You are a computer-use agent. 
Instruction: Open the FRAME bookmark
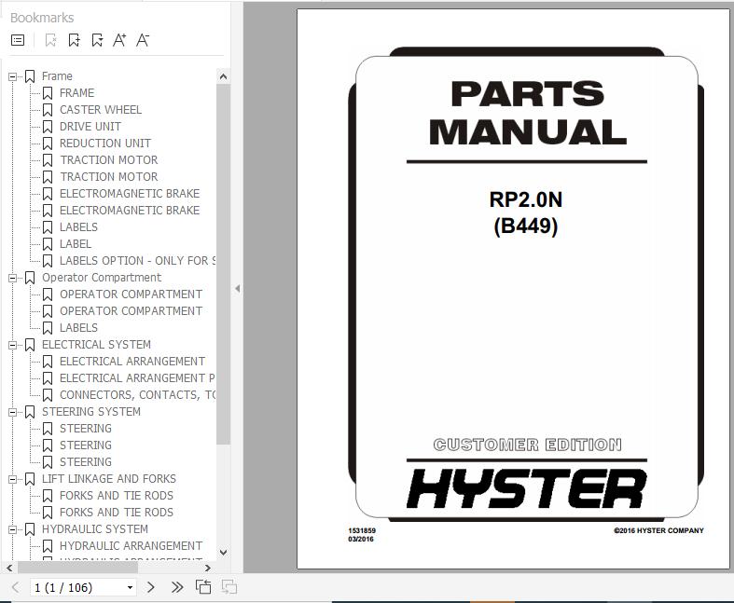(x=76, y=93)
